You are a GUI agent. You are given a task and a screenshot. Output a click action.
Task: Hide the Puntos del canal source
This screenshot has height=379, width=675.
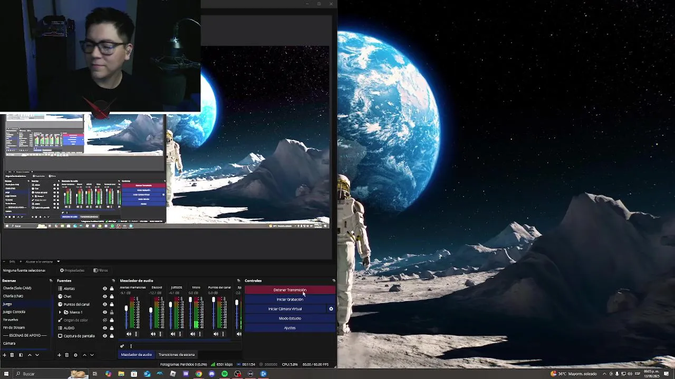click(104, 304)
